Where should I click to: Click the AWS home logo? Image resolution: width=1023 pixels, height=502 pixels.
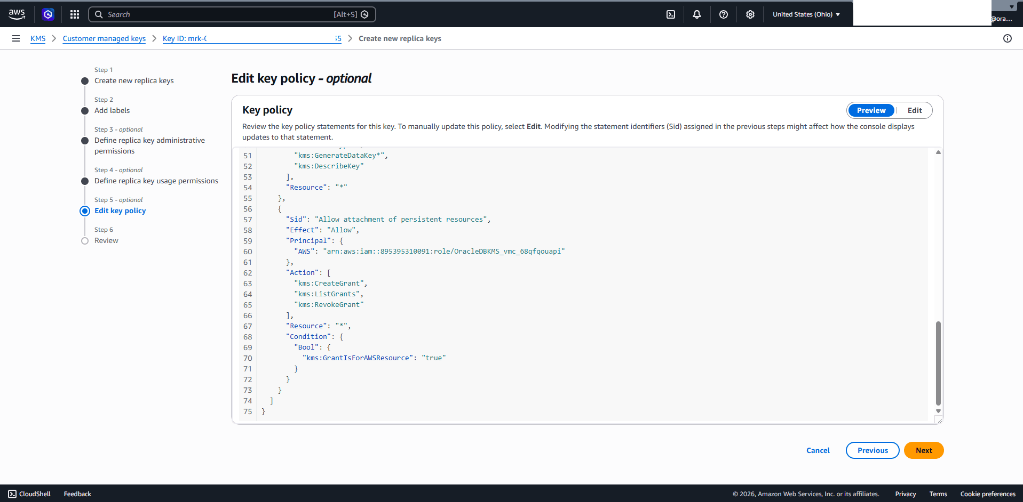pyautogui.click(x=17, y=14)
